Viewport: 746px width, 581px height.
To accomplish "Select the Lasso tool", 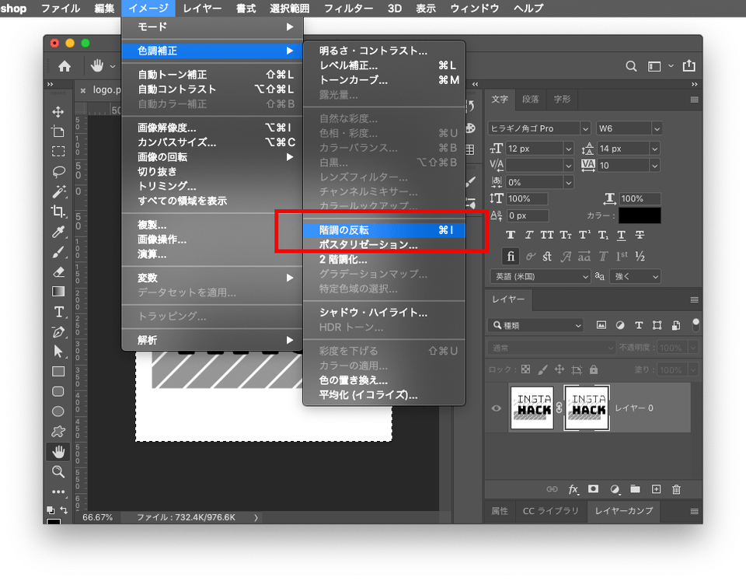I will pos(58,171).
